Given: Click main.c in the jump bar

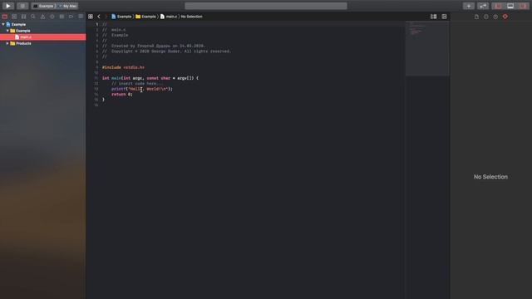Looking at the screenshot, I should [x=169, y=17].
